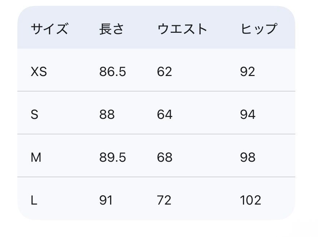
Task: Select hip value 102
Action: pyautogui.click(x=251, y=200)
